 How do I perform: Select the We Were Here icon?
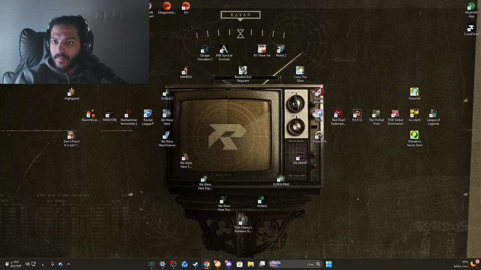coord(167,118)
